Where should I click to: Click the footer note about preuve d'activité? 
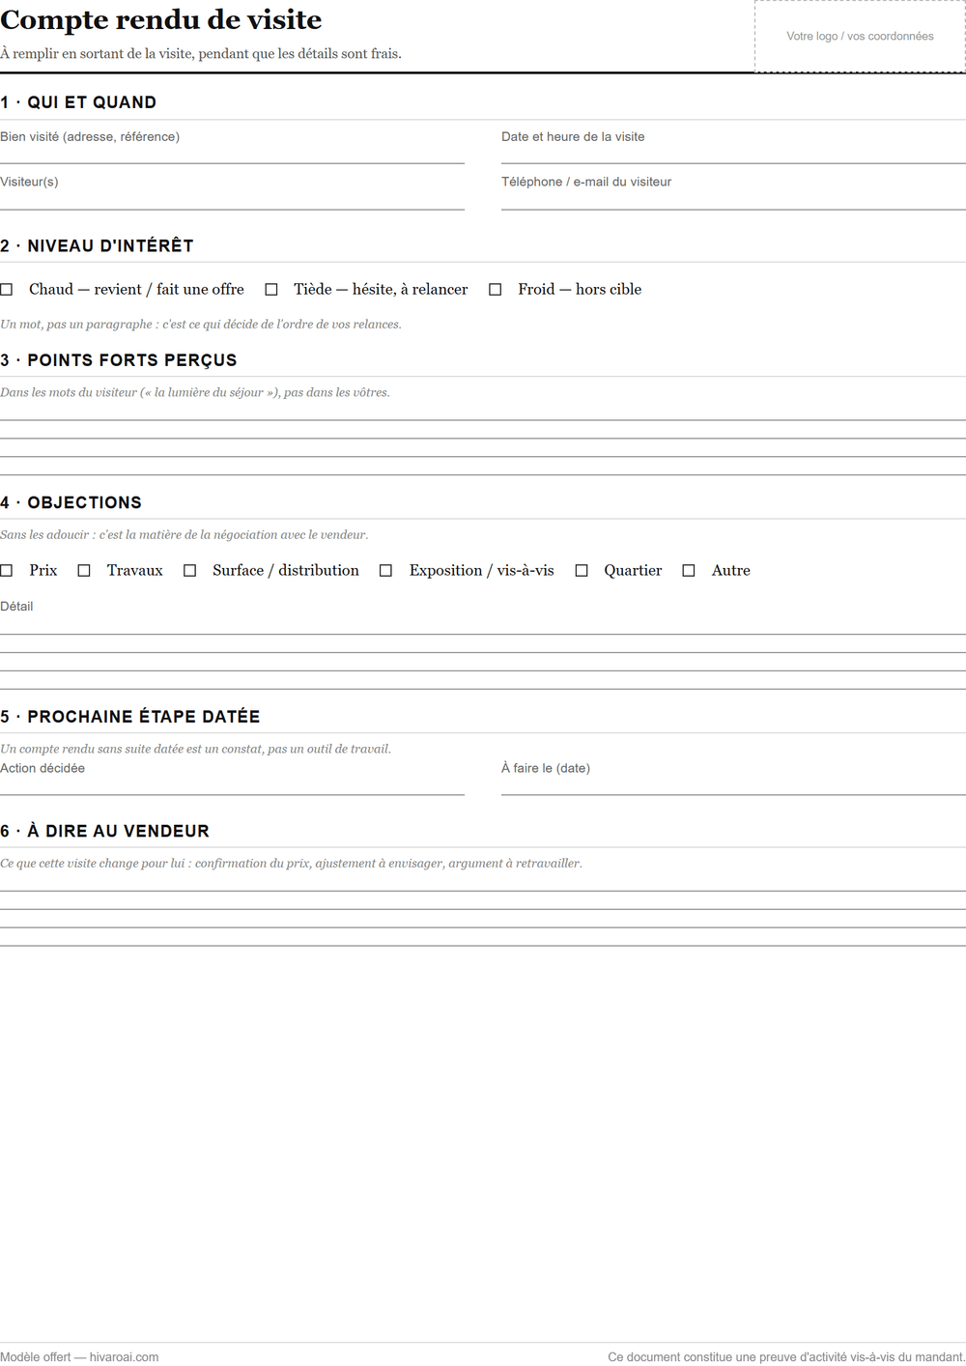[x=786, y=1356]
